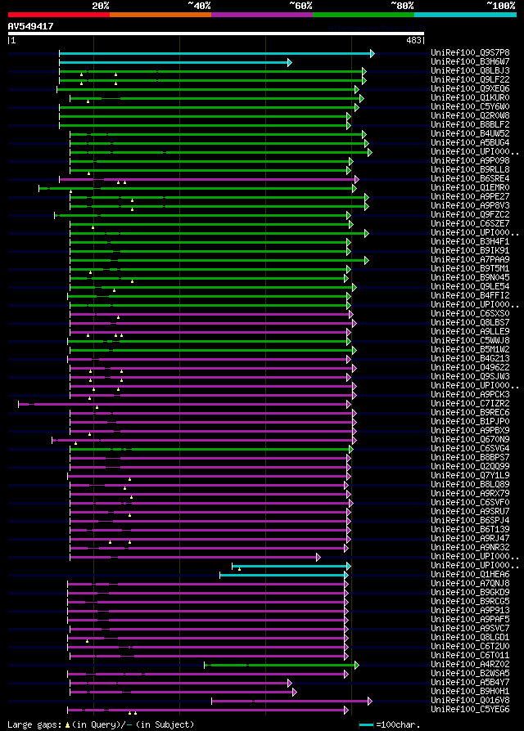Go to the UniRef100_C6SXS0 entry
The image size is (524, 731).
[470, 313]
